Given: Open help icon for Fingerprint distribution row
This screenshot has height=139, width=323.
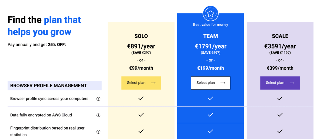Looking at the screenshot, I should pyautogui.click(x=98, y=131).
